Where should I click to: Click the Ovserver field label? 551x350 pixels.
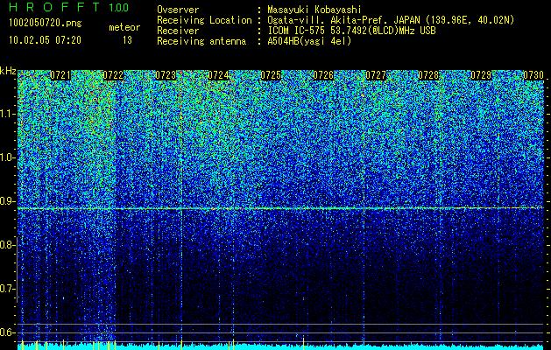178,10
